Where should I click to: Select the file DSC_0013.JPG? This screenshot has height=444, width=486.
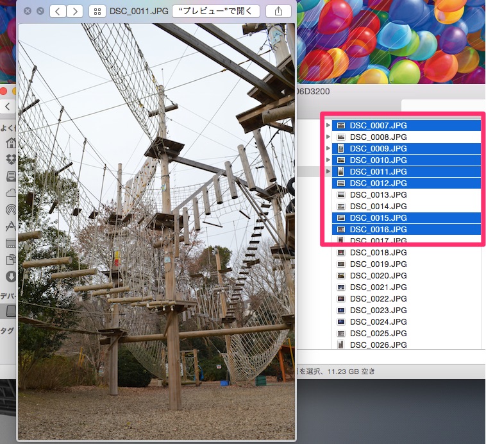click(378, 194)
